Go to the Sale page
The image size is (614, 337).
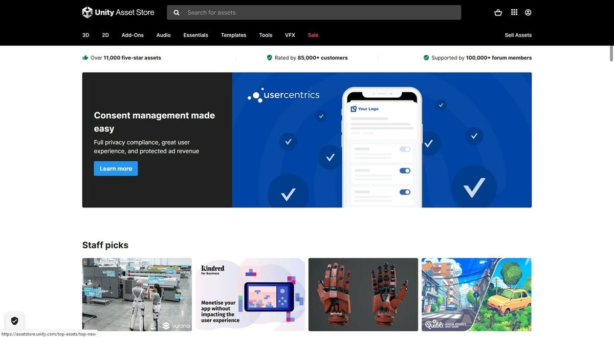tap(313, 35)
